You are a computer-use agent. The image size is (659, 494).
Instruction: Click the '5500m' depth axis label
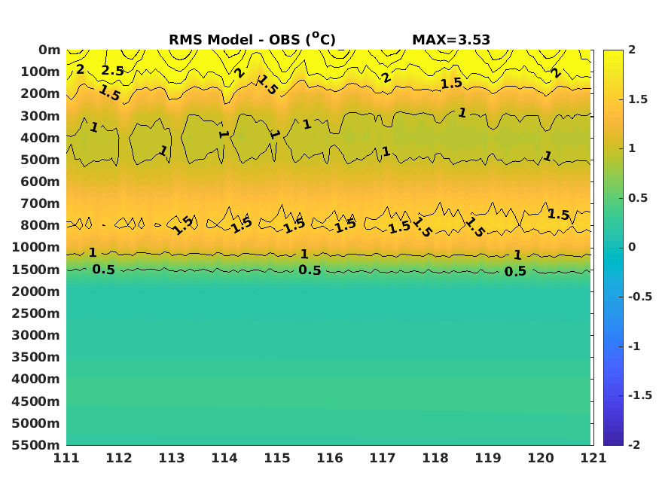coord(35,445)
